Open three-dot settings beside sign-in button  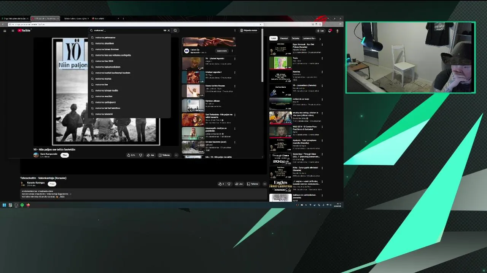(x=235, y=30)
